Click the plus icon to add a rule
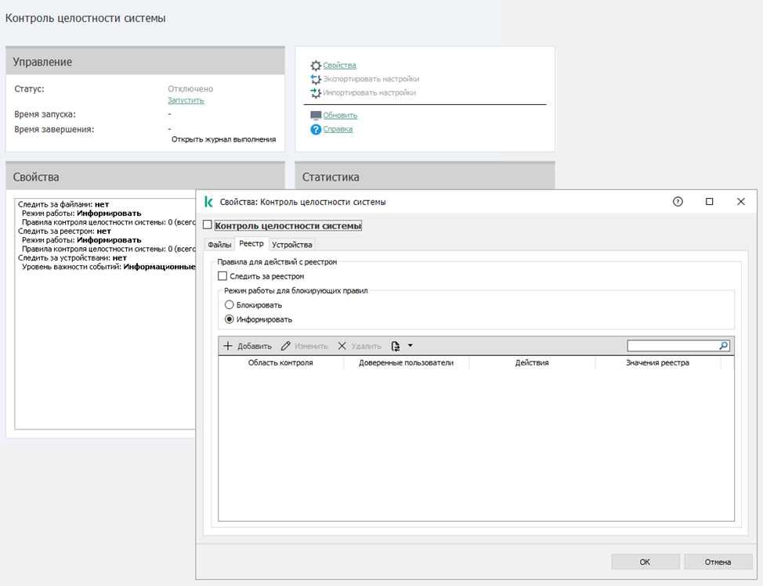Screen dimensions: 763x586 tap(228, 346)
